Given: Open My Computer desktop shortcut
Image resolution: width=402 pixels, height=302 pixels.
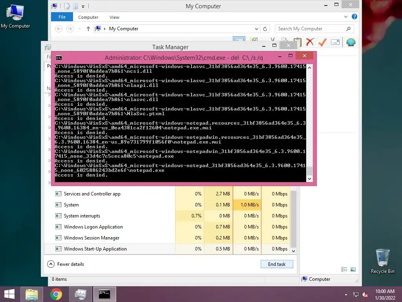Looking at the screenshot, I should pyautogui.click(x=15, y=16).
